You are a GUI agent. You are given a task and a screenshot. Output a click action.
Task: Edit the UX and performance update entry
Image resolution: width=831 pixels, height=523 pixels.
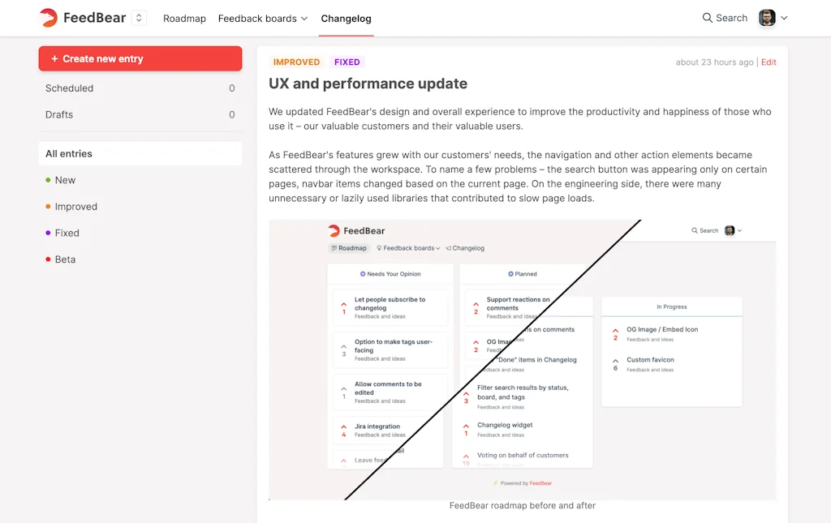pyautogui.click(x=769, y=62)
